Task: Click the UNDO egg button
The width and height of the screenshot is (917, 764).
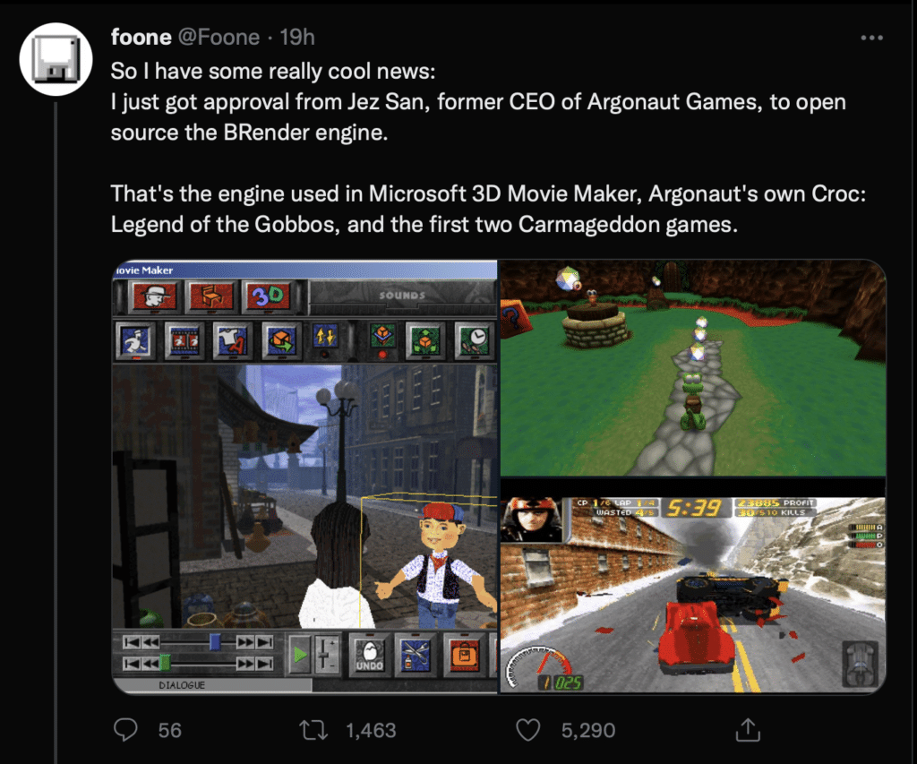Action: point(370,655)
